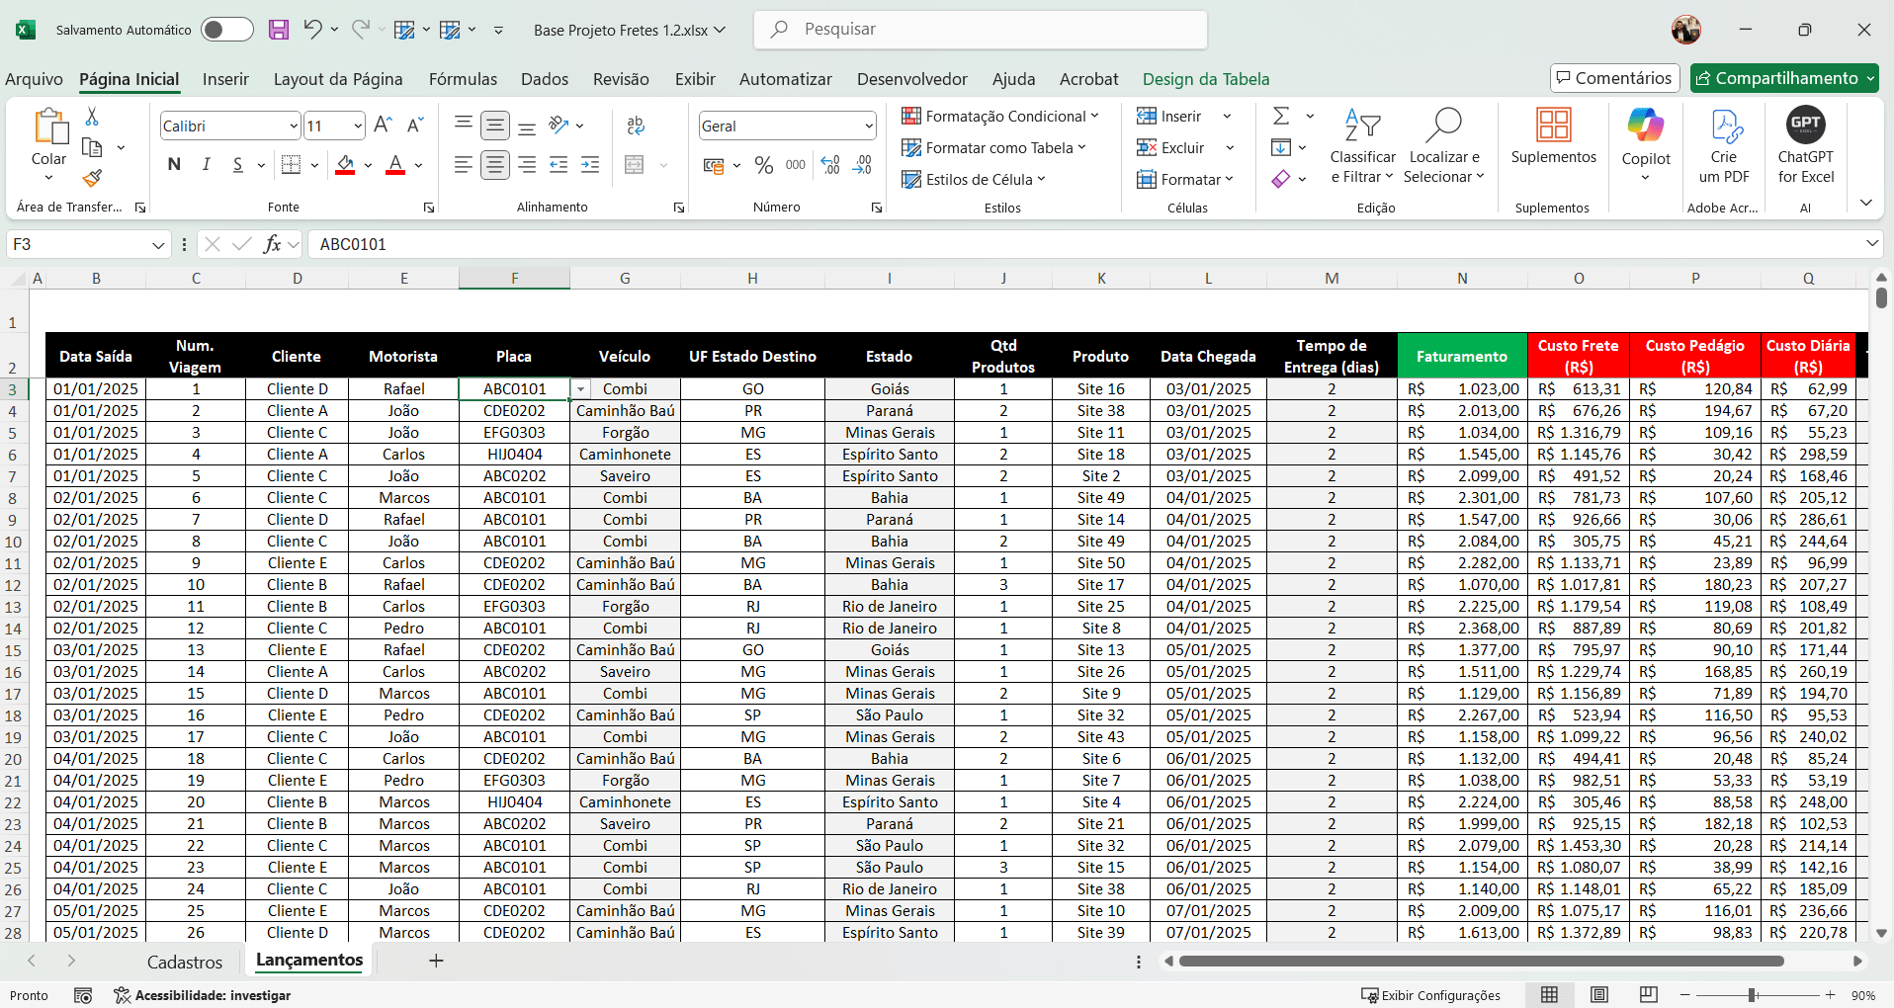Toggle bold formatting
Screen dimensions: 1894x1008
[x=174, y=164]
